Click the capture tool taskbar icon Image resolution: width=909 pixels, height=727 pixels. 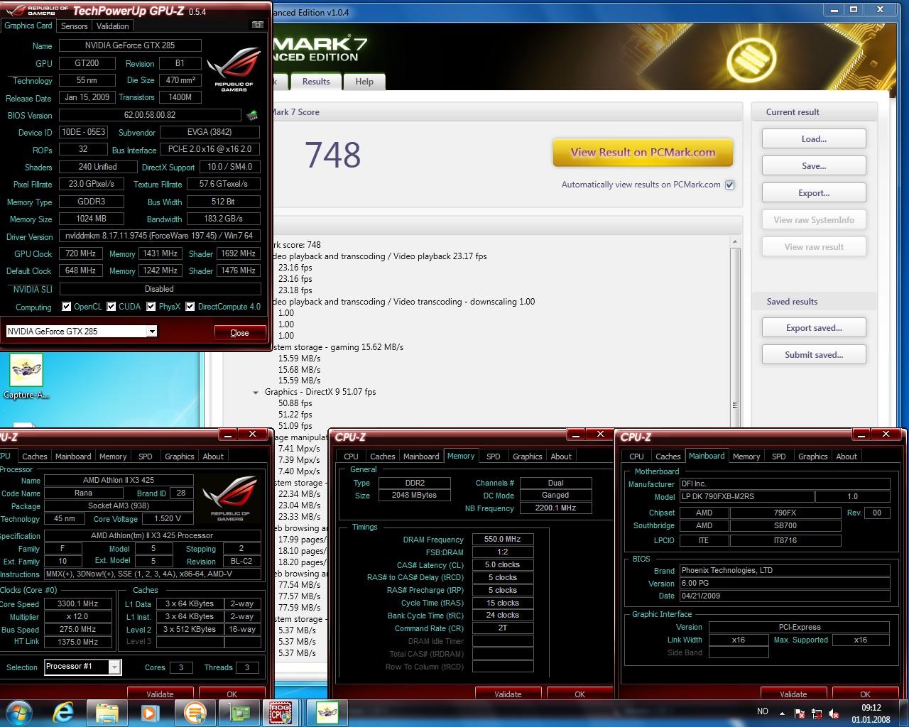click(327, 712)
